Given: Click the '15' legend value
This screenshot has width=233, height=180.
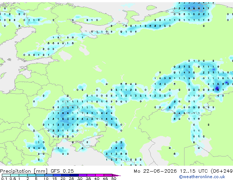Looking at the screenshot, I should 54,179.
